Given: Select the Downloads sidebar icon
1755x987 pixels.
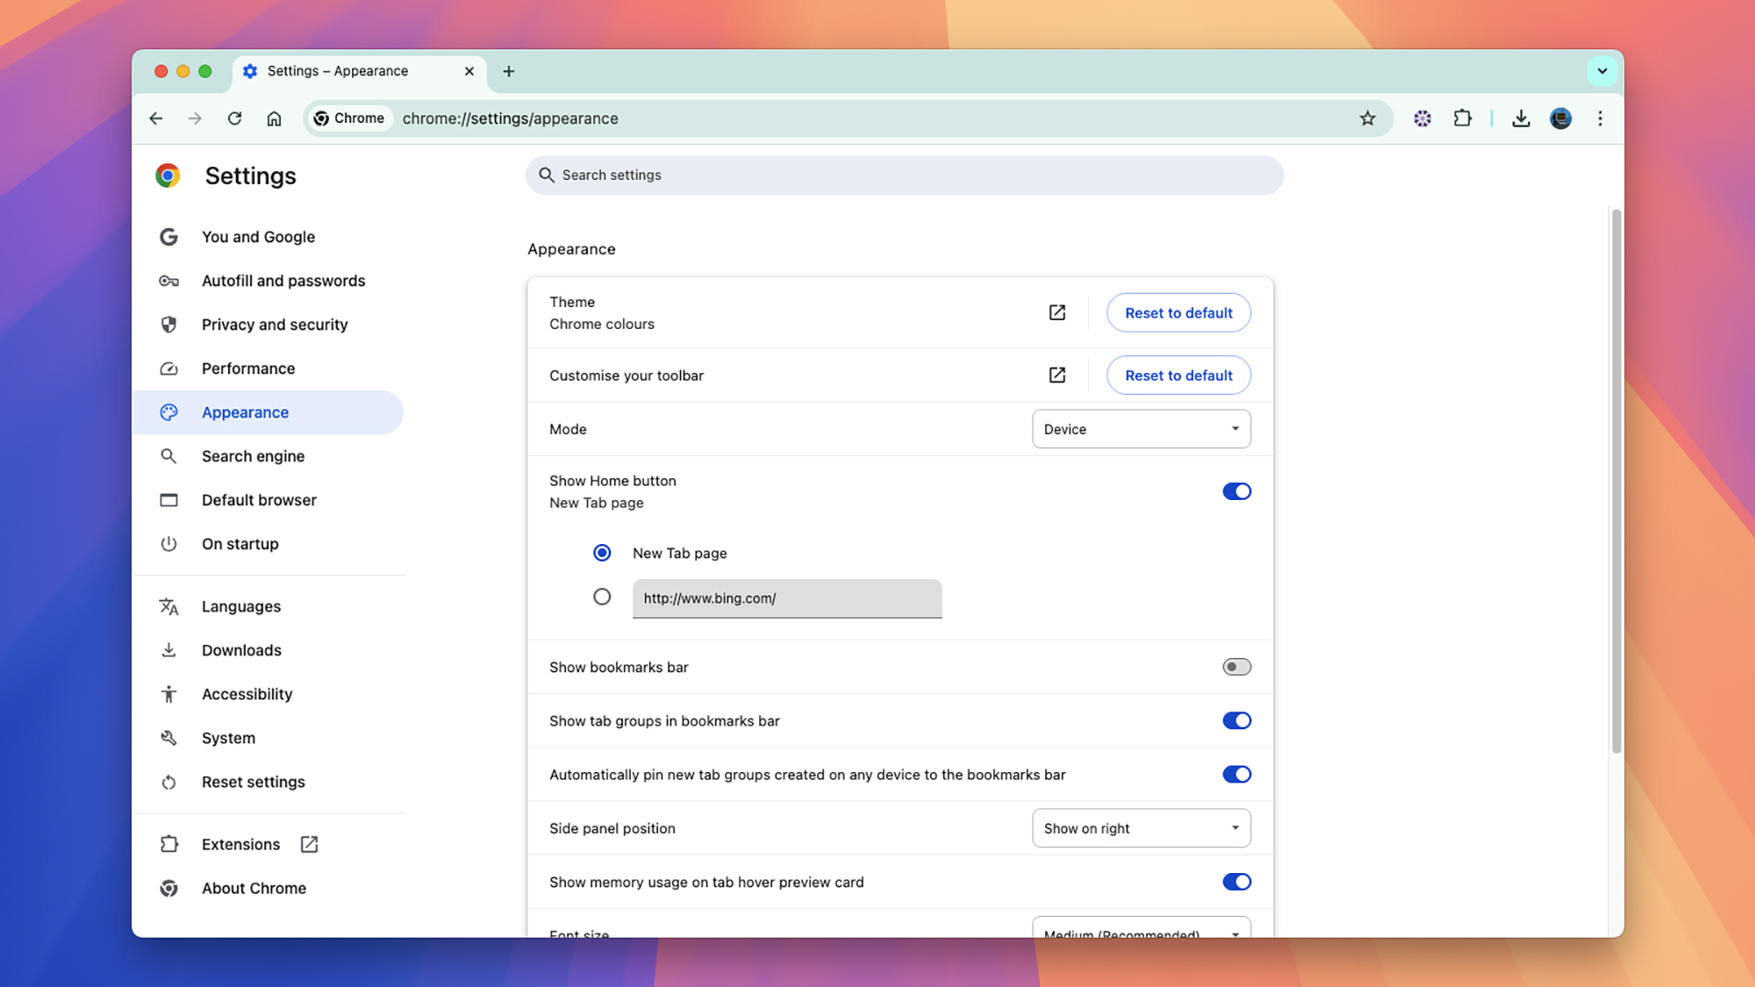Looking at the screenshot, I should pyautogui.click(x=168, y=649).
